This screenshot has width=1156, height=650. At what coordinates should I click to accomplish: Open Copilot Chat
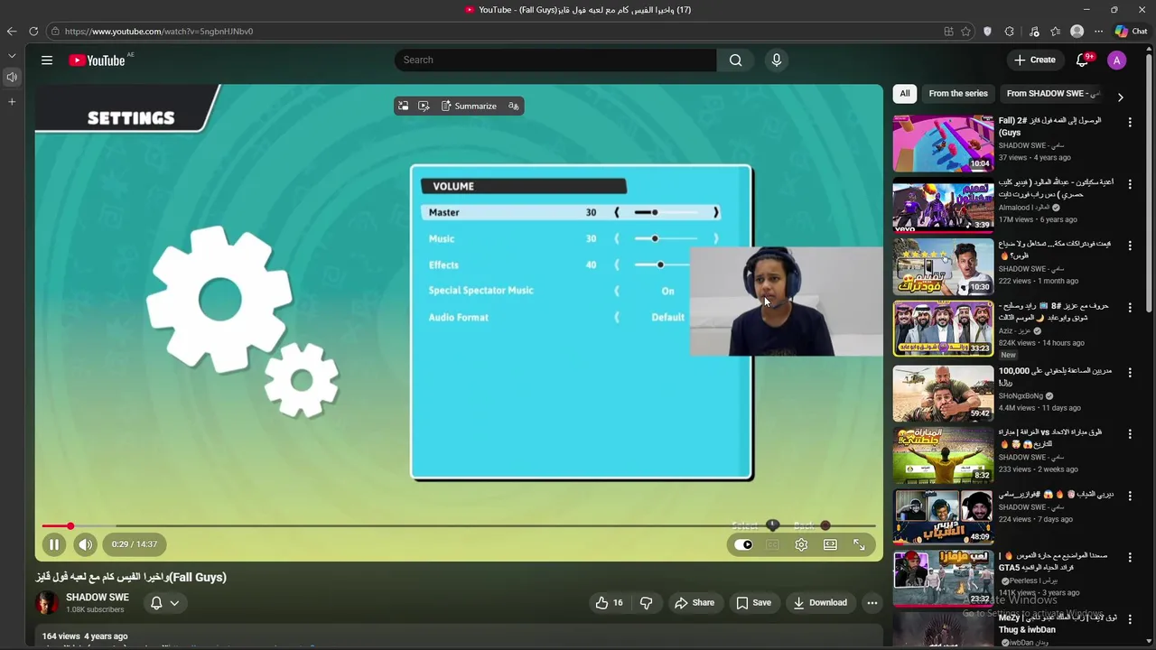1131,32
